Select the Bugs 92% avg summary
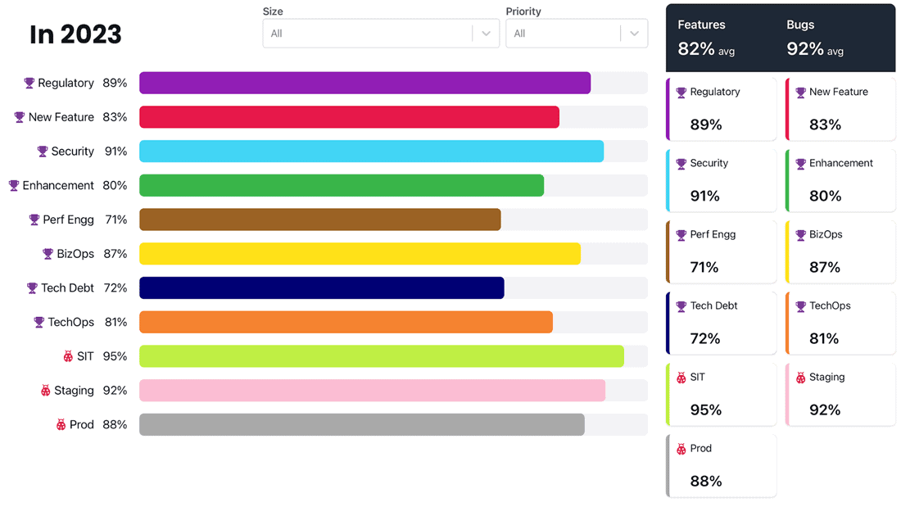Viewport: 901px width, 507px height. coord(815,38)
